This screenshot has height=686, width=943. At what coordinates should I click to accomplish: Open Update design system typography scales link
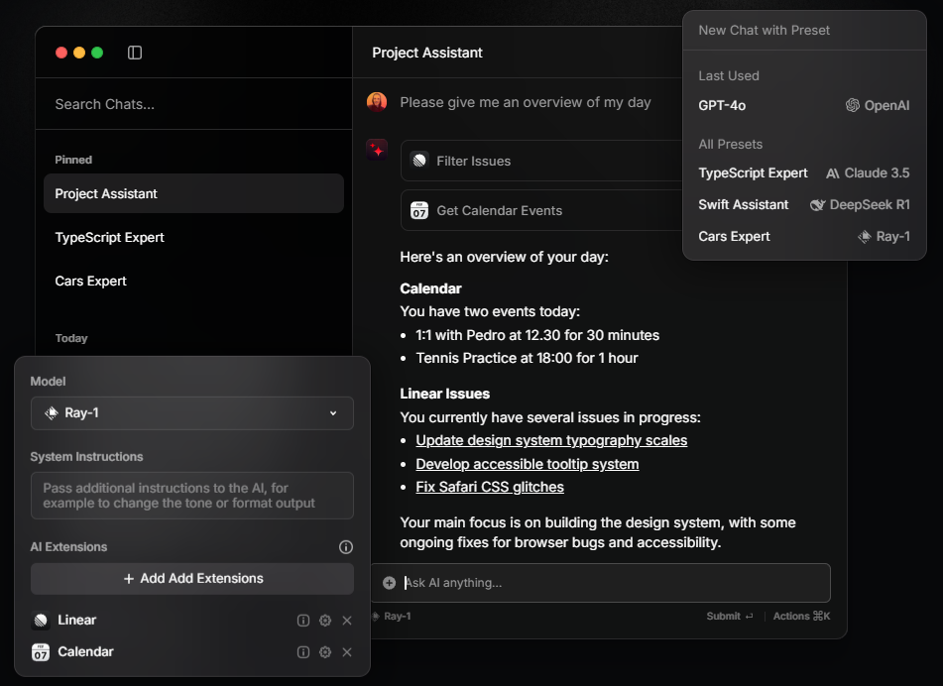click(551, 441)
